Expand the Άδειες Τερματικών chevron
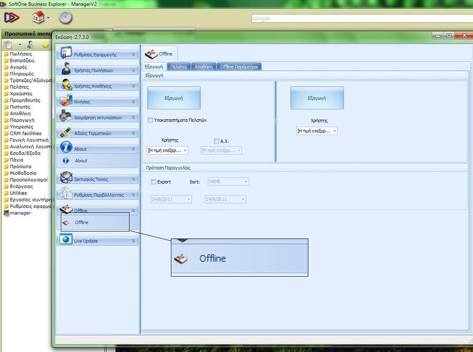 point(133,133)
